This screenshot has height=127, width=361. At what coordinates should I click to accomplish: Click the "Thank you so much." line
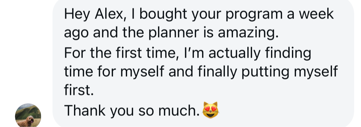pos(132,110)
